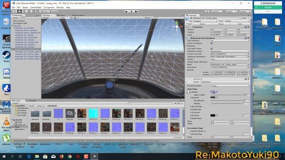Click the Smoothness slider
The height and width of the screenshot is (160, 285).
point(226,100)
